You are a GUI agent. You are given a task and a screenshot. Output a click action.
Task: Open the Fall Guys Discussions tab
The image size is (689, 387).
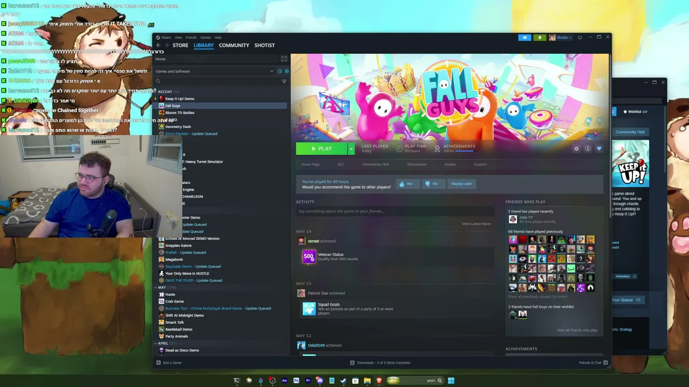pos(417,164)
